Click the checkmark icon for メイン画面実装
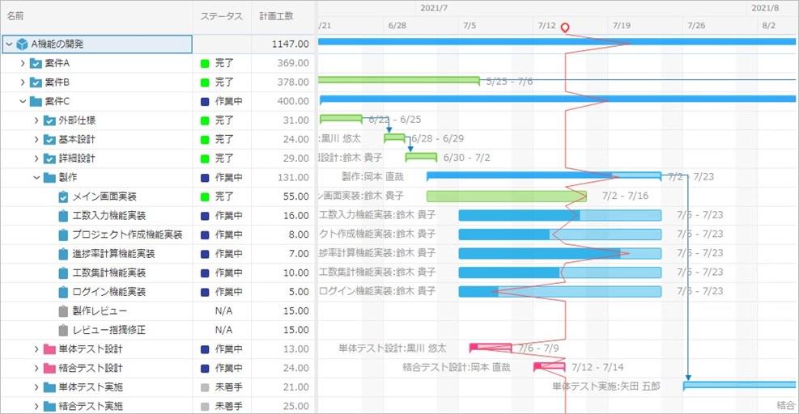 [x=63, y=196]
